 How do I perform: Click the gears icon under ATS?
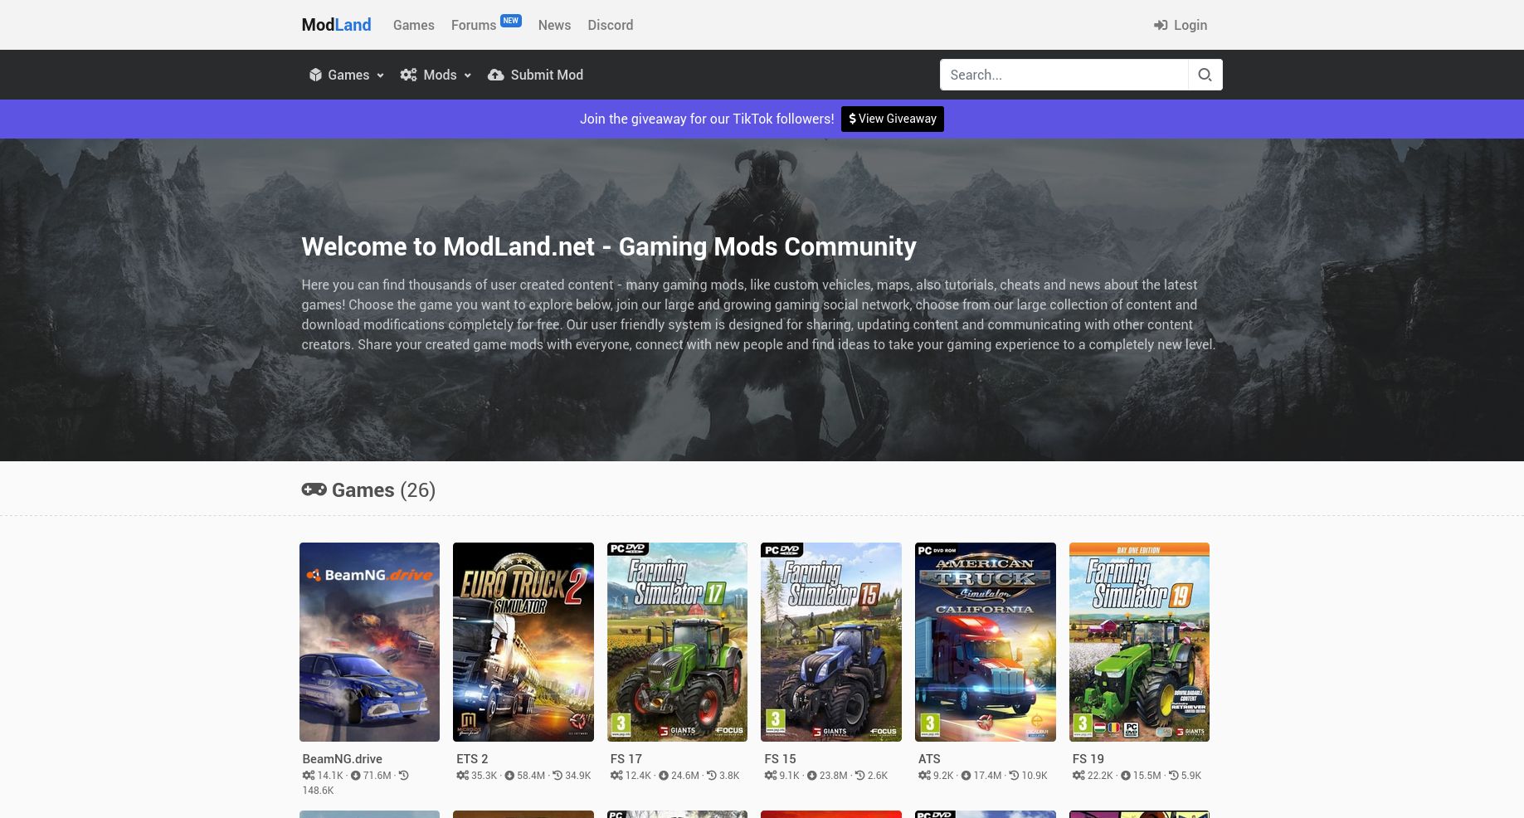(x=924, y=776)
